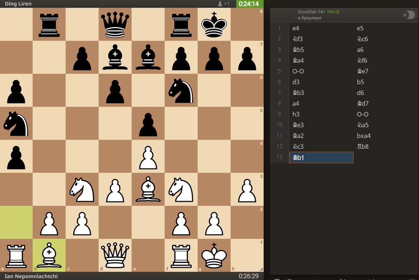This screenshot has width=419, height=280.
Task: Click the highlighted empty a2 square
Action: tap(16, 222)
